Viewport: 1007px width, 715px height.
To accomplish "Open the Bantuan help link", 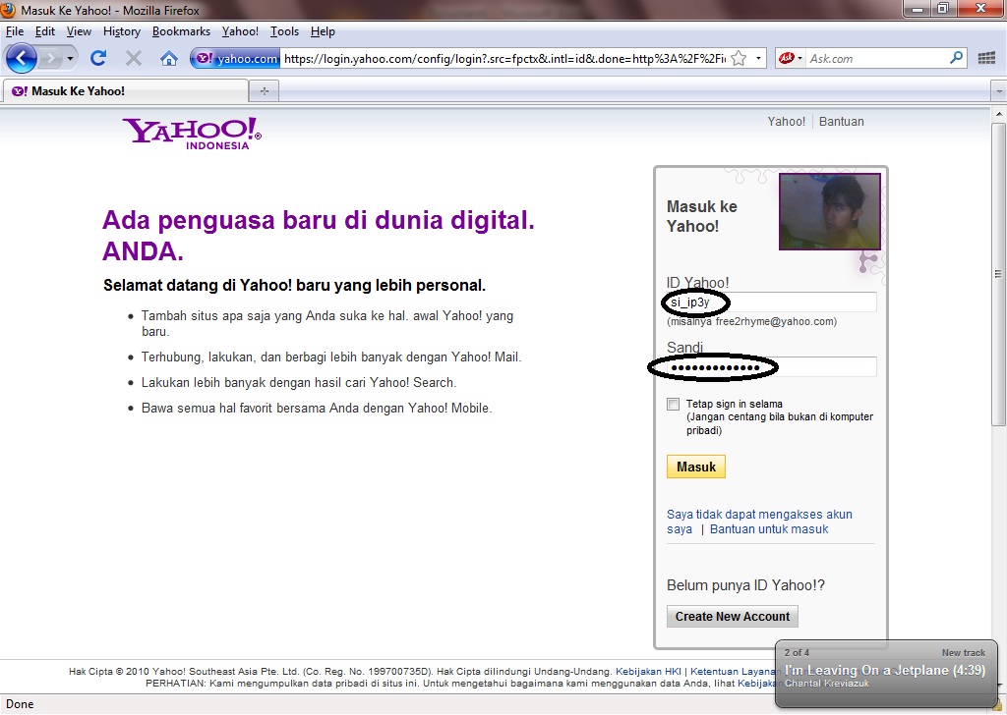I will click(842, 121).
